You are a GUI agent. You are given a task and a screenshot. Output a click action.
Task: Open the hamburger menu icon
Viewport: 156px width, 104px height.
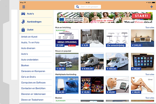coord(24,7)
